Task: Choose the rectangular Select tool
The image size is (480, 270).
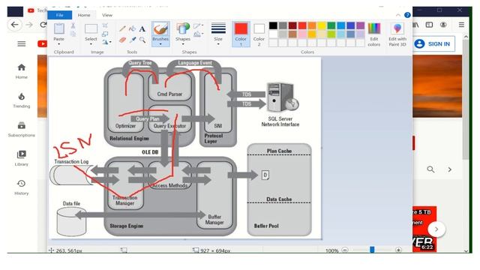Action: pos(91,28)
